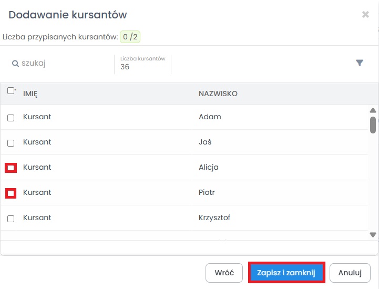This screenshot has width=379, height=290.
Task: Click the scrollbar down arrow
Action: (373, 234)
